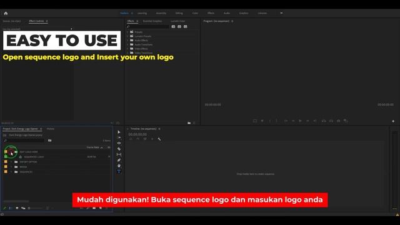400x225 pixels.
Task: Click New Bin folder icon in Project footer
Action: coord(94,208)
